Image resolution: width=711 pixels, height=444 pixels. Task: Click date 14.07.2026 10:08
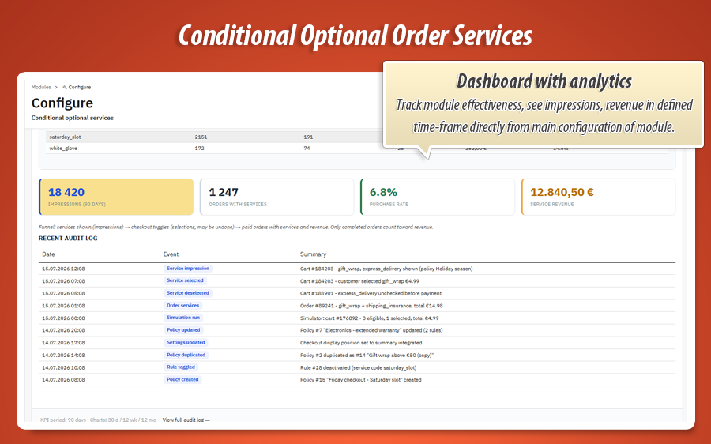63,368
